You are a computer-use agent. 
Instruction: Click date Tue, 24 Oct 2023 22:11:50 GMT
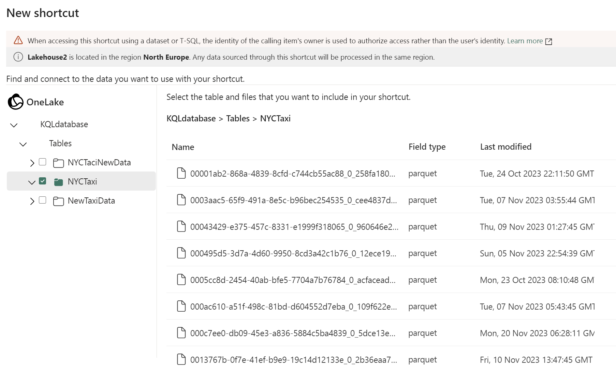tap(537, 174)
